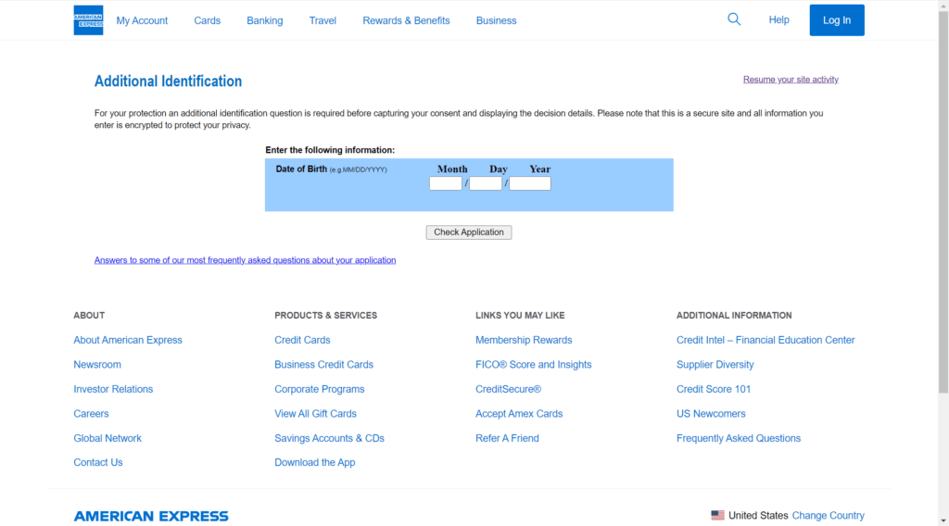949x526 pixels.
Task: Click the Log In button
Action: point(837,20)
